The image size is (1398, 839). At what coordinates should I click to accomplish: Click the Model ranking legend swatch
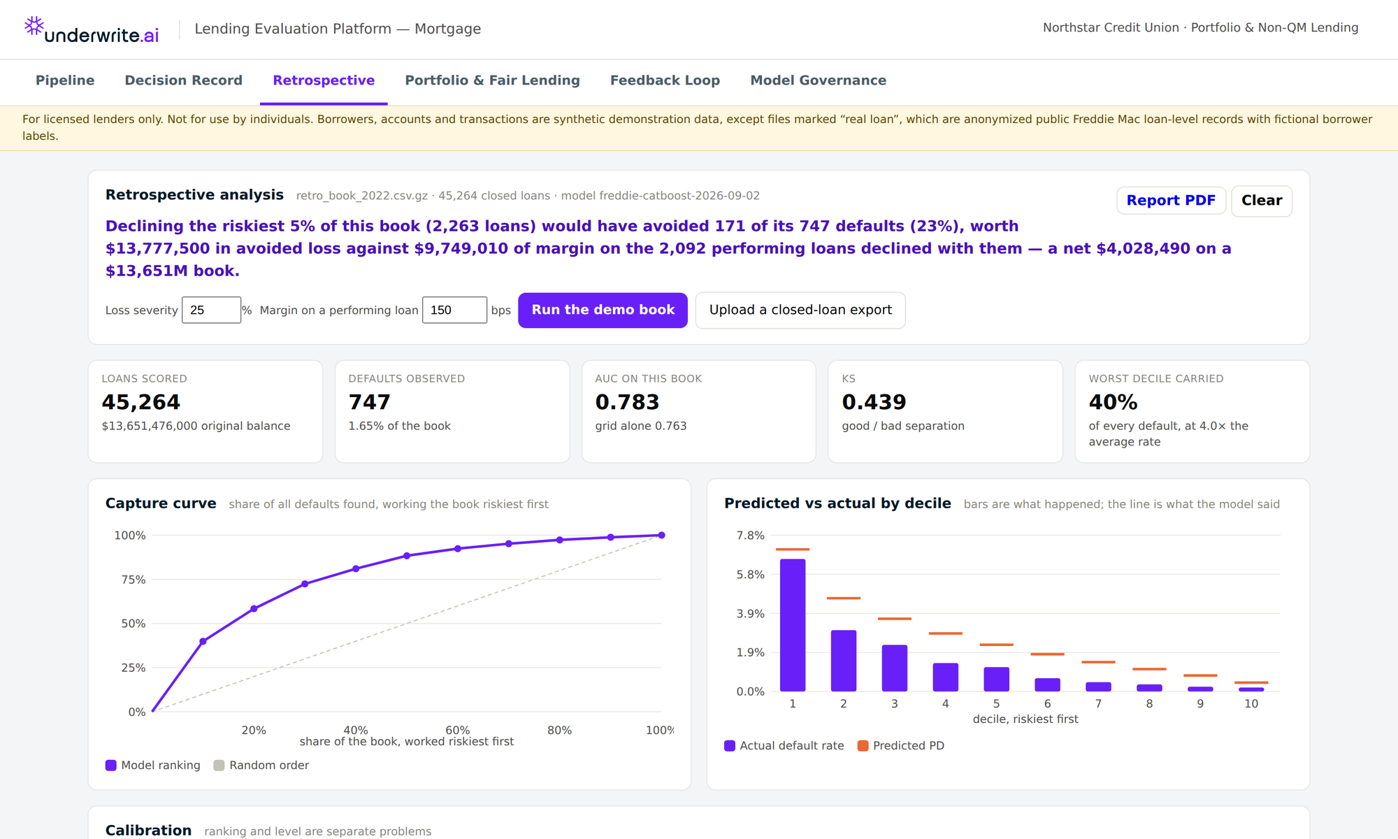point(111,765)
